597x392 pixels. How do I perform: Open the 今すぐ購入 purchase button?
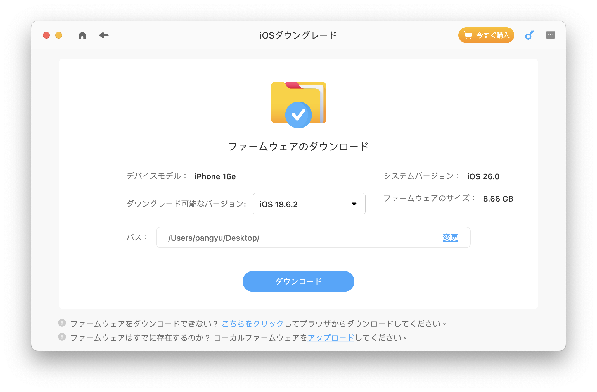point(486,35)
